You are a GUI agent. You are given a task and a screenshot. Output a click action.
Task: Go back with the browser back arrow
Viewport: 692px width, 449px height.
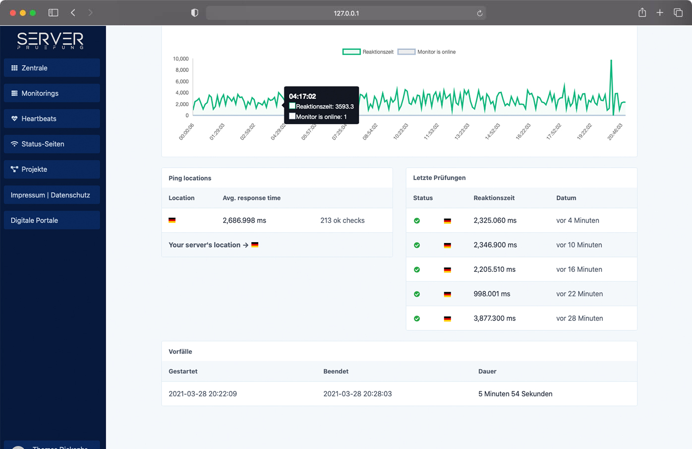tap(73, 13)
